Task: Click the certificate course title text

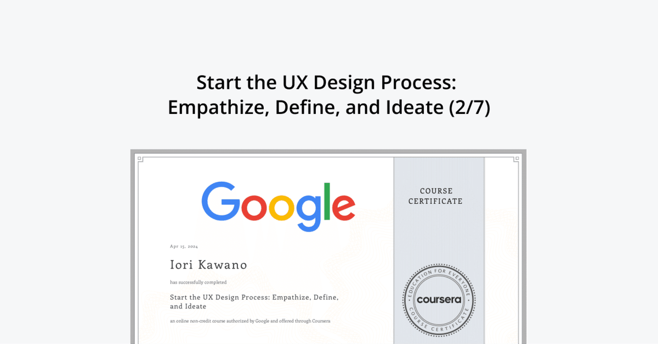Action: 254,302
